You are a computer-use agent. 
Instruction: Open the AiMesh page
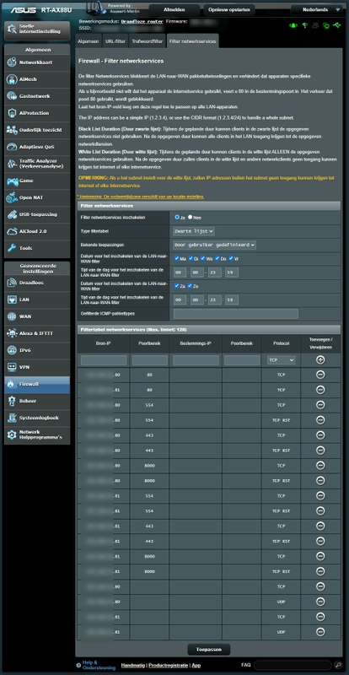(37, 79)
